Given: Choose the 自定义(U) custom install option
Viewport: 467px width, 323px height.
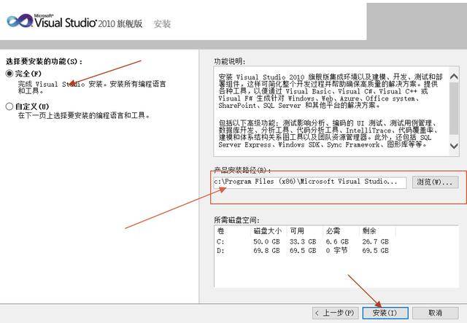Looking at the screenshot, I should tap(9, 106).
